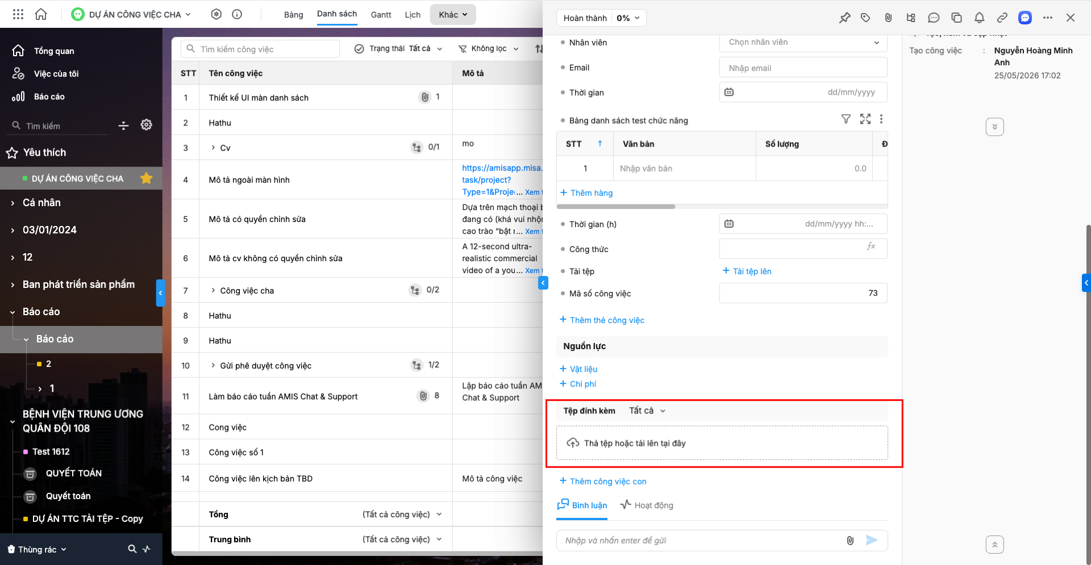Switch to the Bảng view tab

pos(294,15)
